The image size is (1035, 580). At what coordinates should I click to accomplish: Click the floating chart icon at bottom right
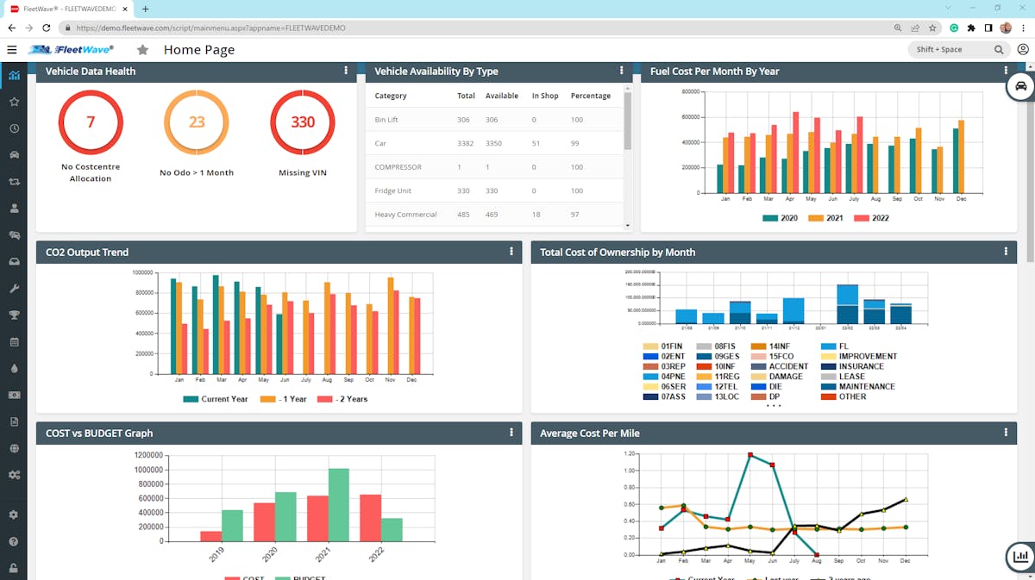(1020, 556)
